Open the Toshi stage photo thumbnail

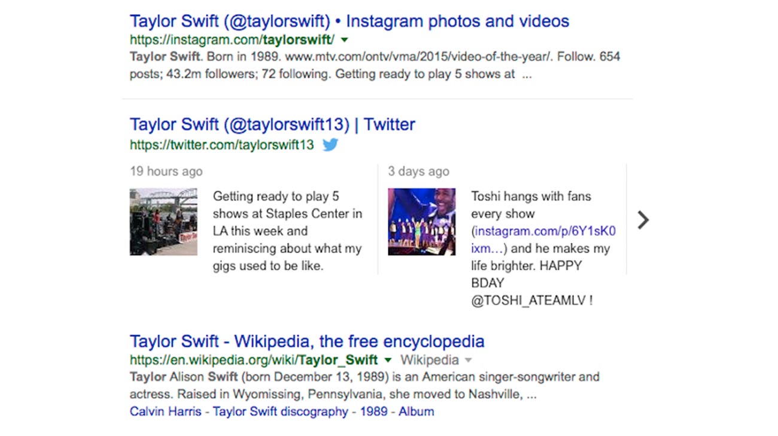point(421,222)
